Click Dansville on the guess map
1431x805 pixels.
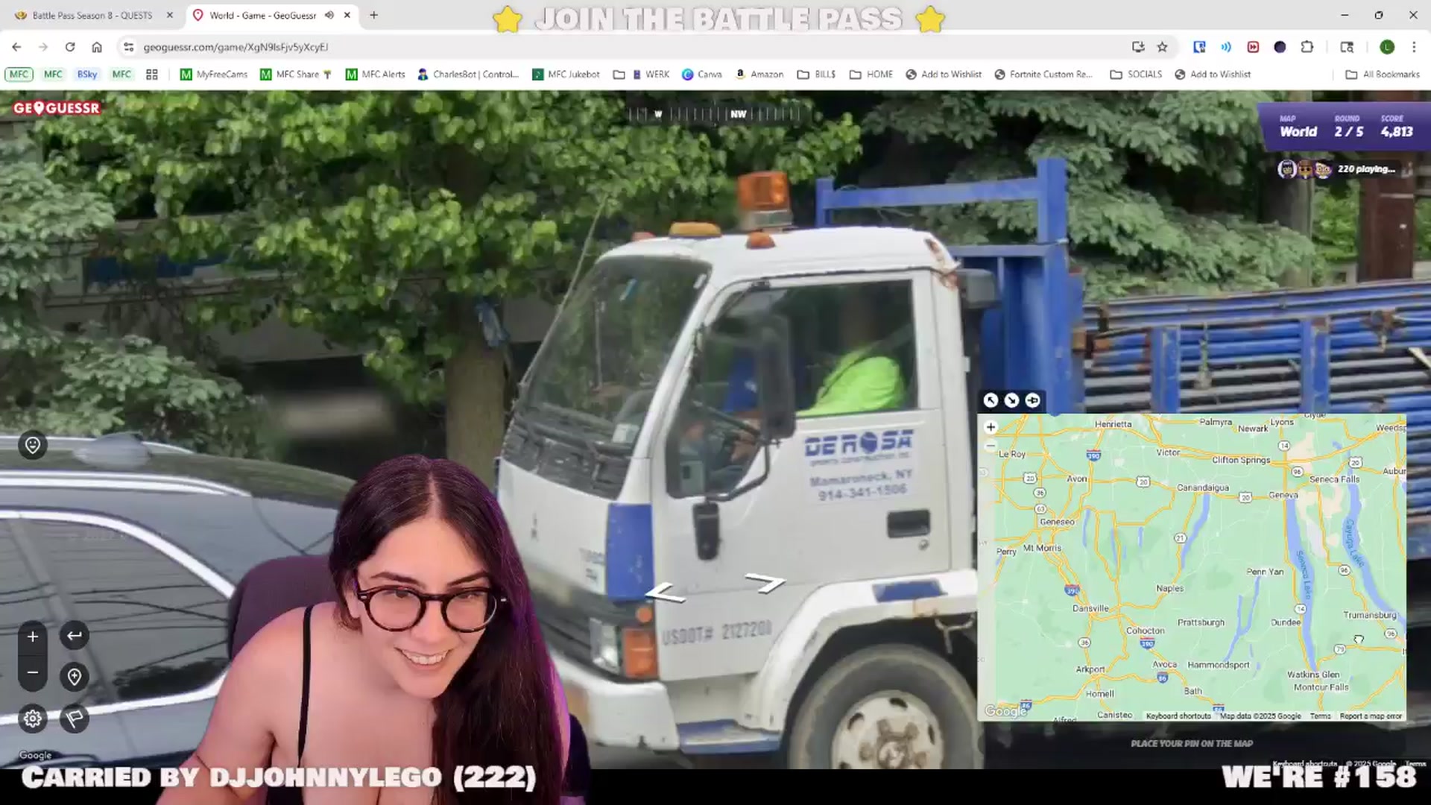pos(1090,608)
